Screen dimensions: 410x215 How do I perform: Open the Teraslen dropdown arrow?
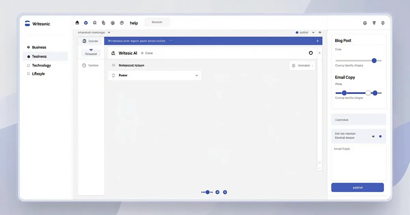(312, 66)
